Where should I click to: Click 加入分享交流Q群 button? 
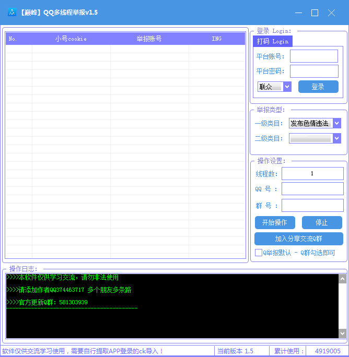[x=298, y=239]
